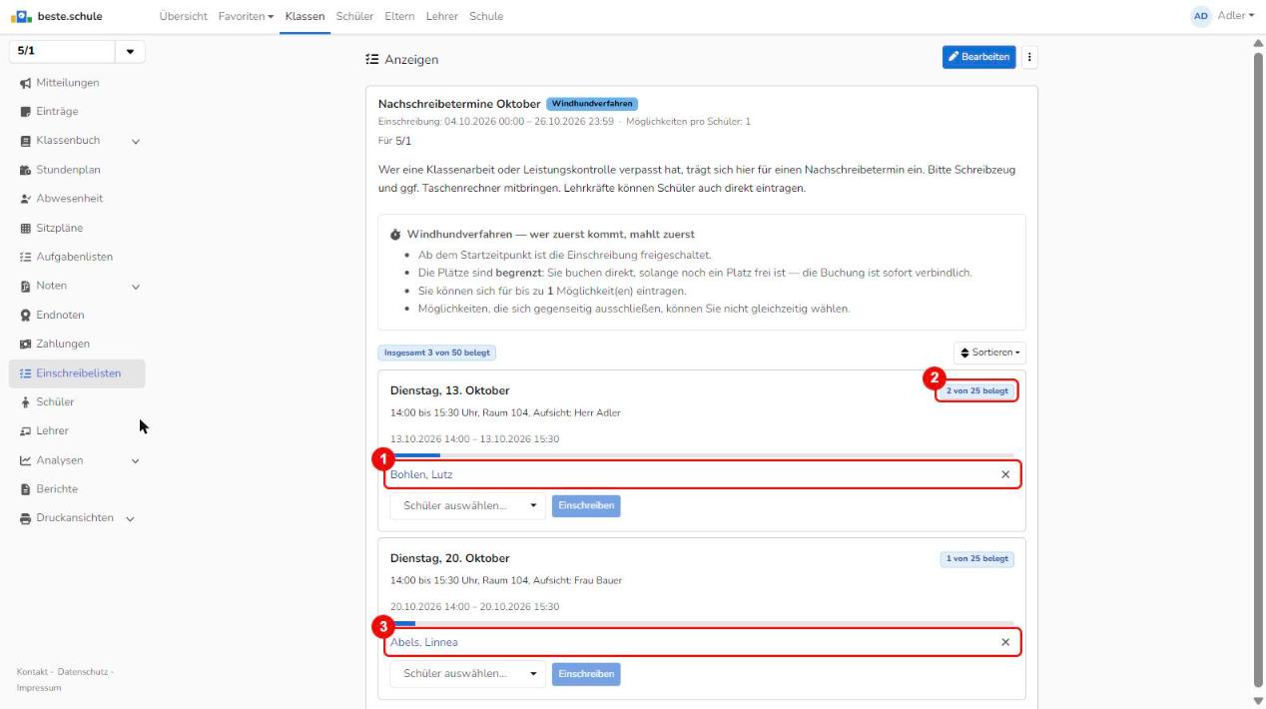Expand the Klassenbuch submenu chevron
The image size is (1266, 709).
135,141
